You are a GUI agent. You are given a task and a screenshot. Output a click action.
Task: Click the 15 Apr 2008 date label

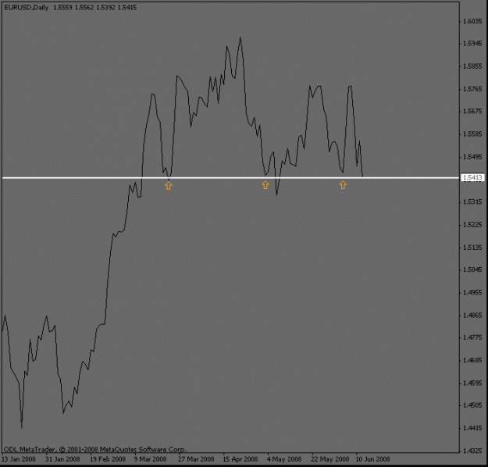coord(240,459)
